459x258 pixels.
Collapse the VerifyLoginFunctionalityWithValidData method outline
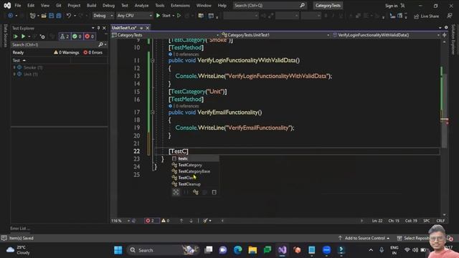153,60
